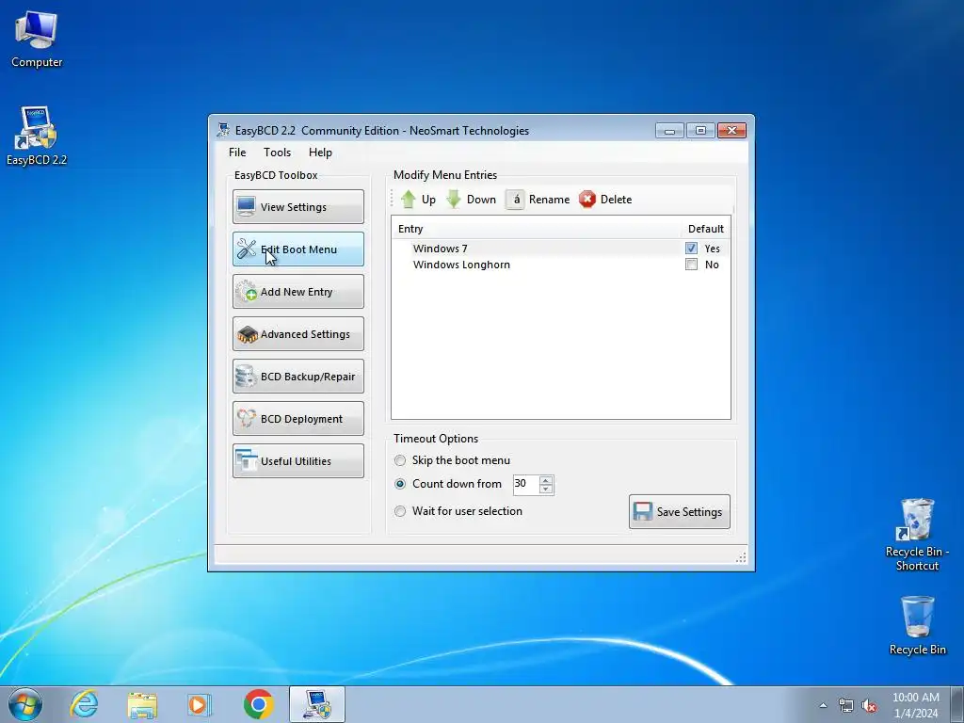This screenshot has height=723, width=964.
Task: Click the taskbar clock showing 10:00 AM
Action: pos(915,705)
